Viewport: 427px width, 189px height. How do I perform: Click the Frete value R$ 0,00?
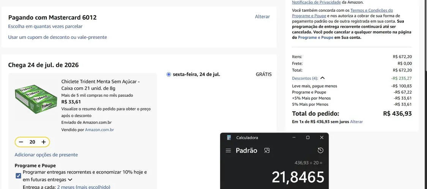405,64
